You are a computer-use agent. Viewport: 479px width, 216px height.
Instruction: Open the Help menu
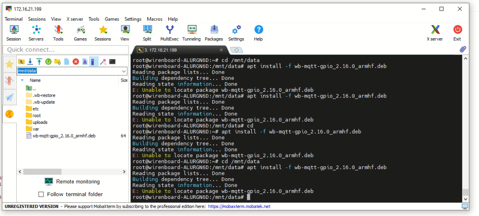(173, 19)
